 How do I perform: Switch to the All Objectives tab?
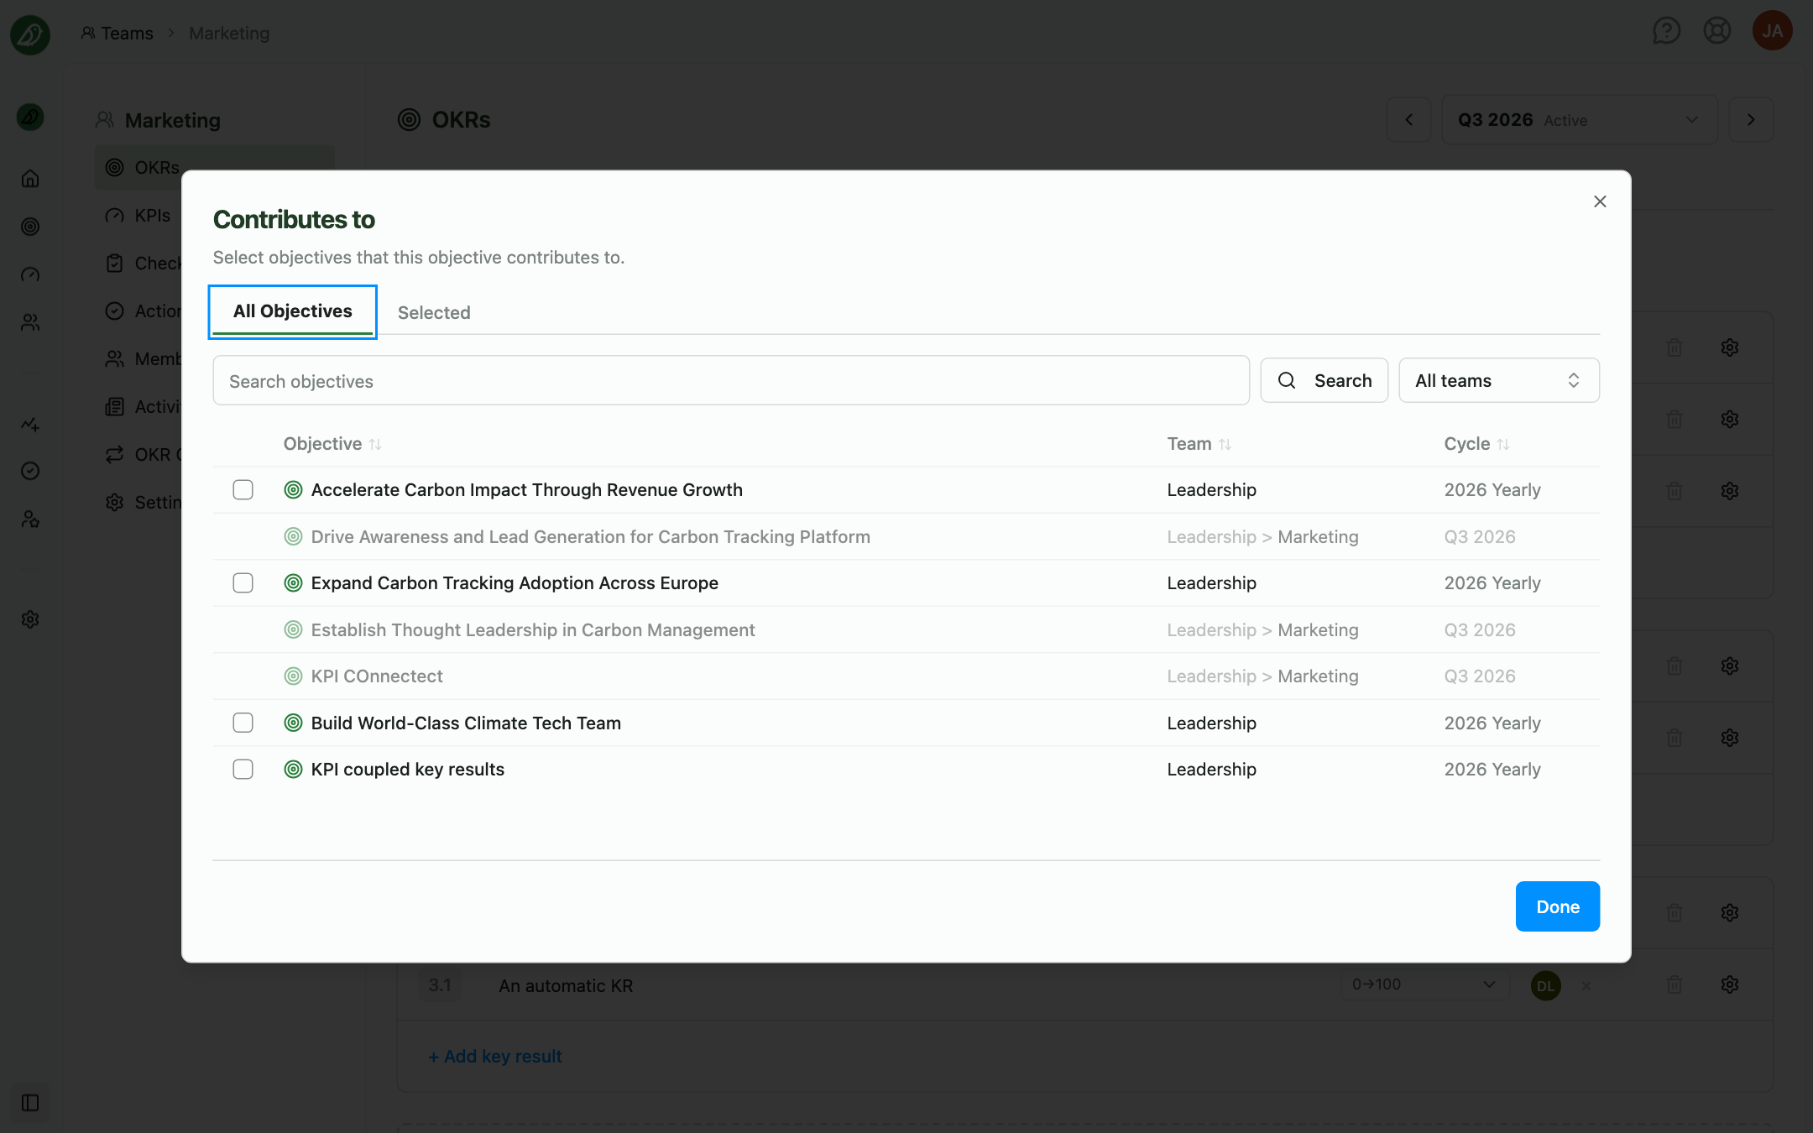[x=292, y=311]
